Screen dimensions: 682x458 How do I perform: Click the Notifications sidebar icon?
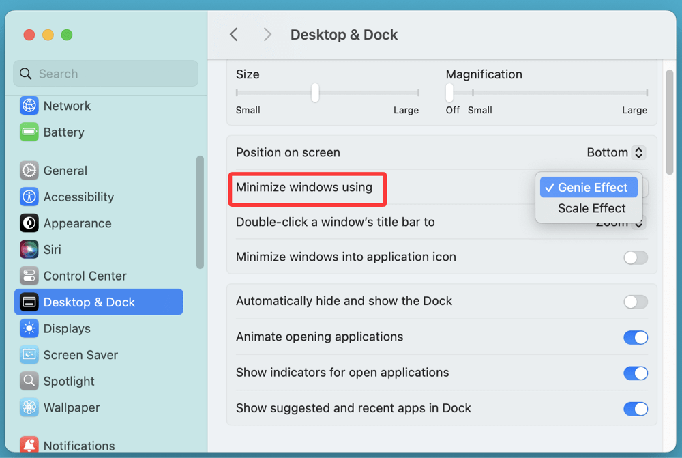pos(77,445)
